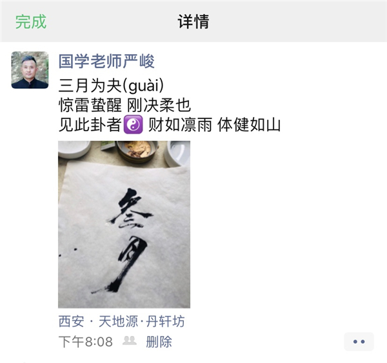Open 国学老师严峻 profile name link
This screenshot has height=363, width=387.
tap(106, 61)
